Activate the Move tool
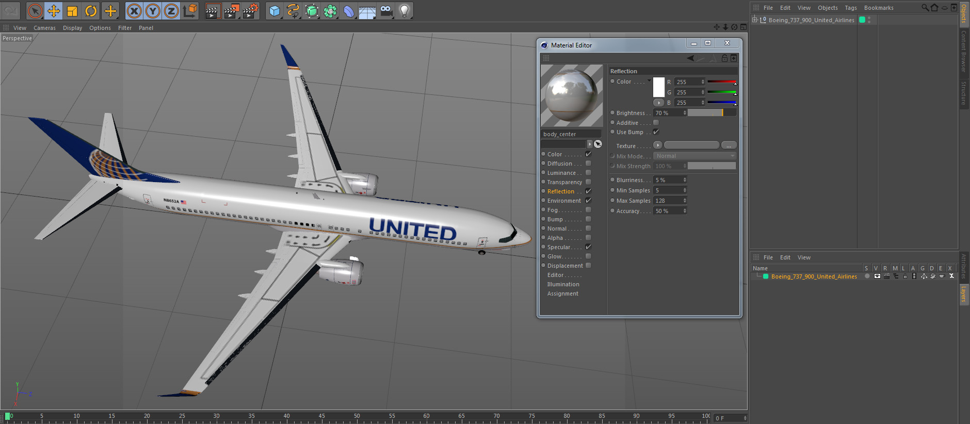This screenshot has width=970, height=424. 54,11
